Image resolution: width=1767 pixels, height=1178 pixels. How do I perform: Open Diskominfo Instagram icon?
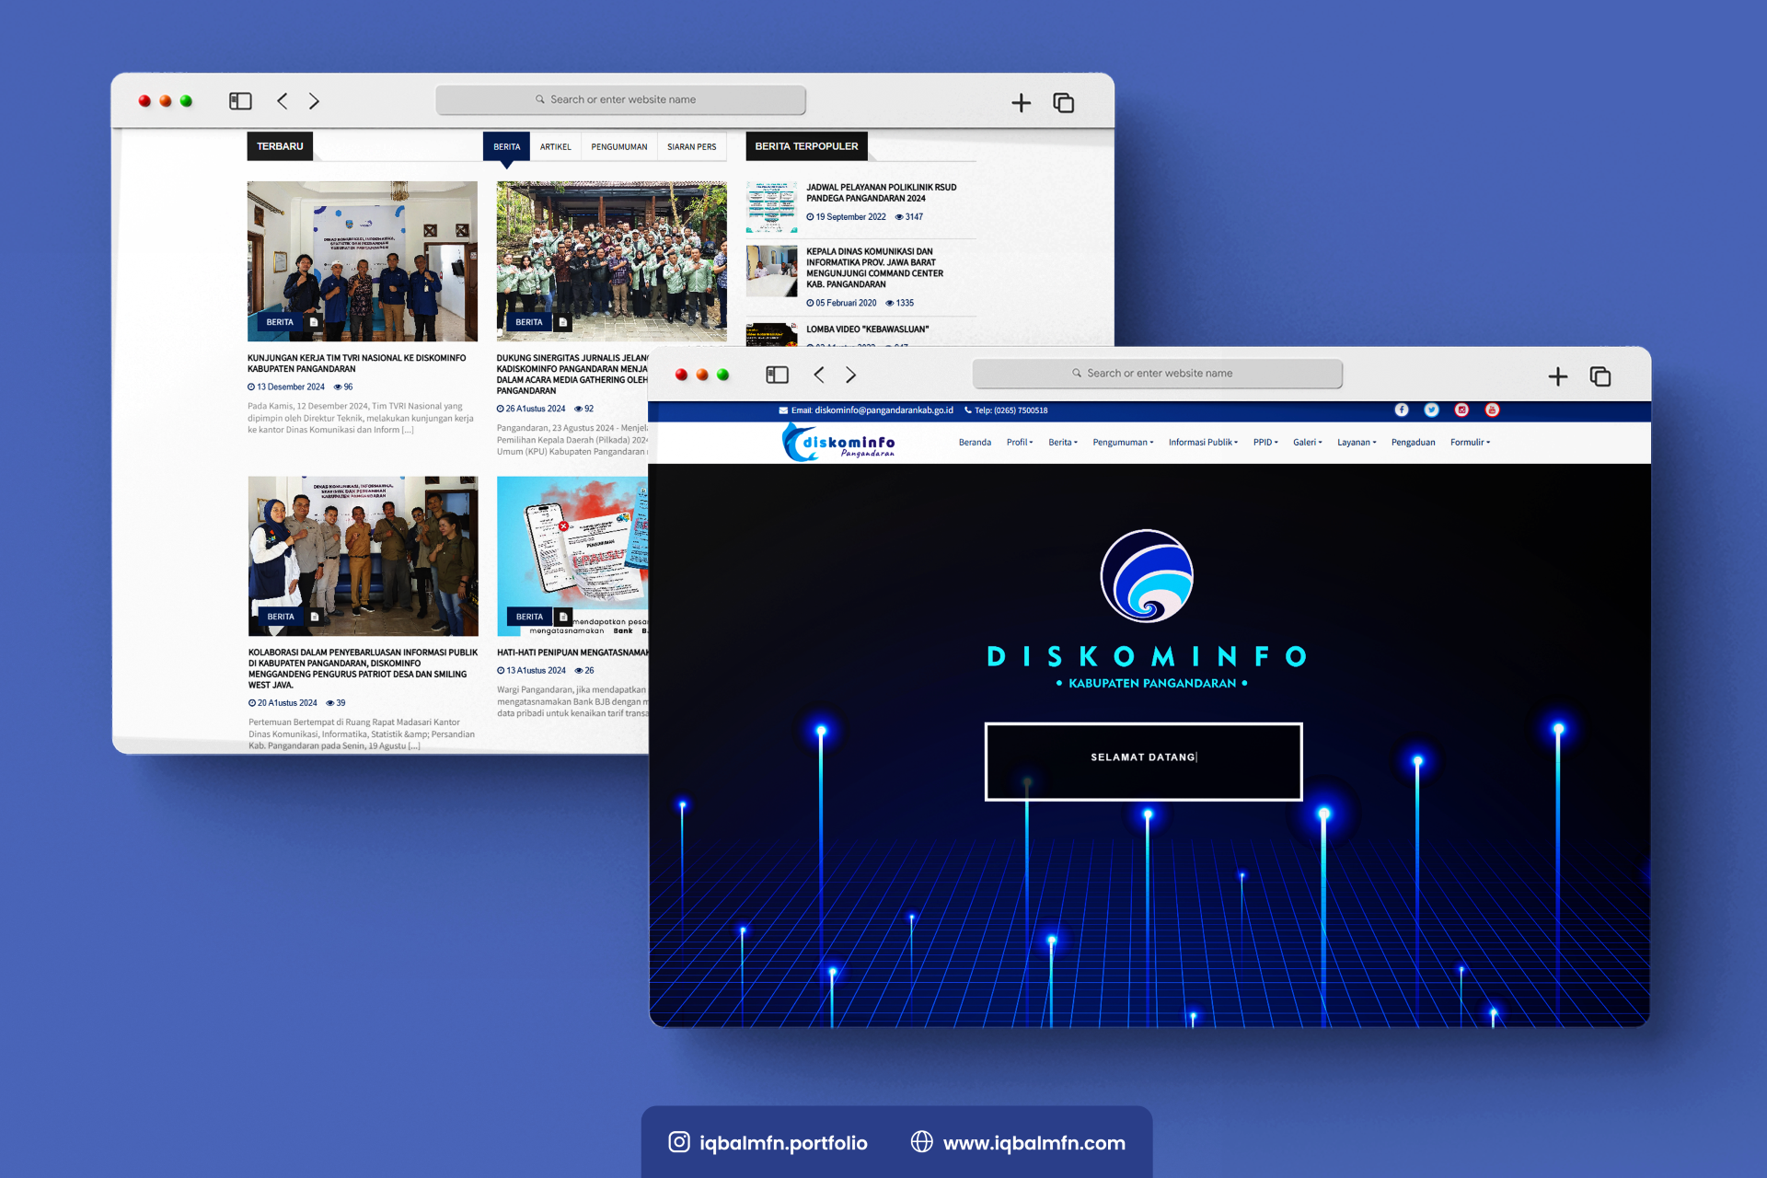point(1461,410)
